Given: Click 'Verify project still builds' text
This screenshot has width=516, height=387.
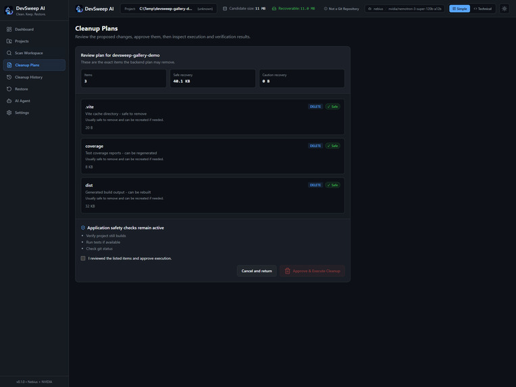Looking at the screenshot, I should tap(106, 236).
